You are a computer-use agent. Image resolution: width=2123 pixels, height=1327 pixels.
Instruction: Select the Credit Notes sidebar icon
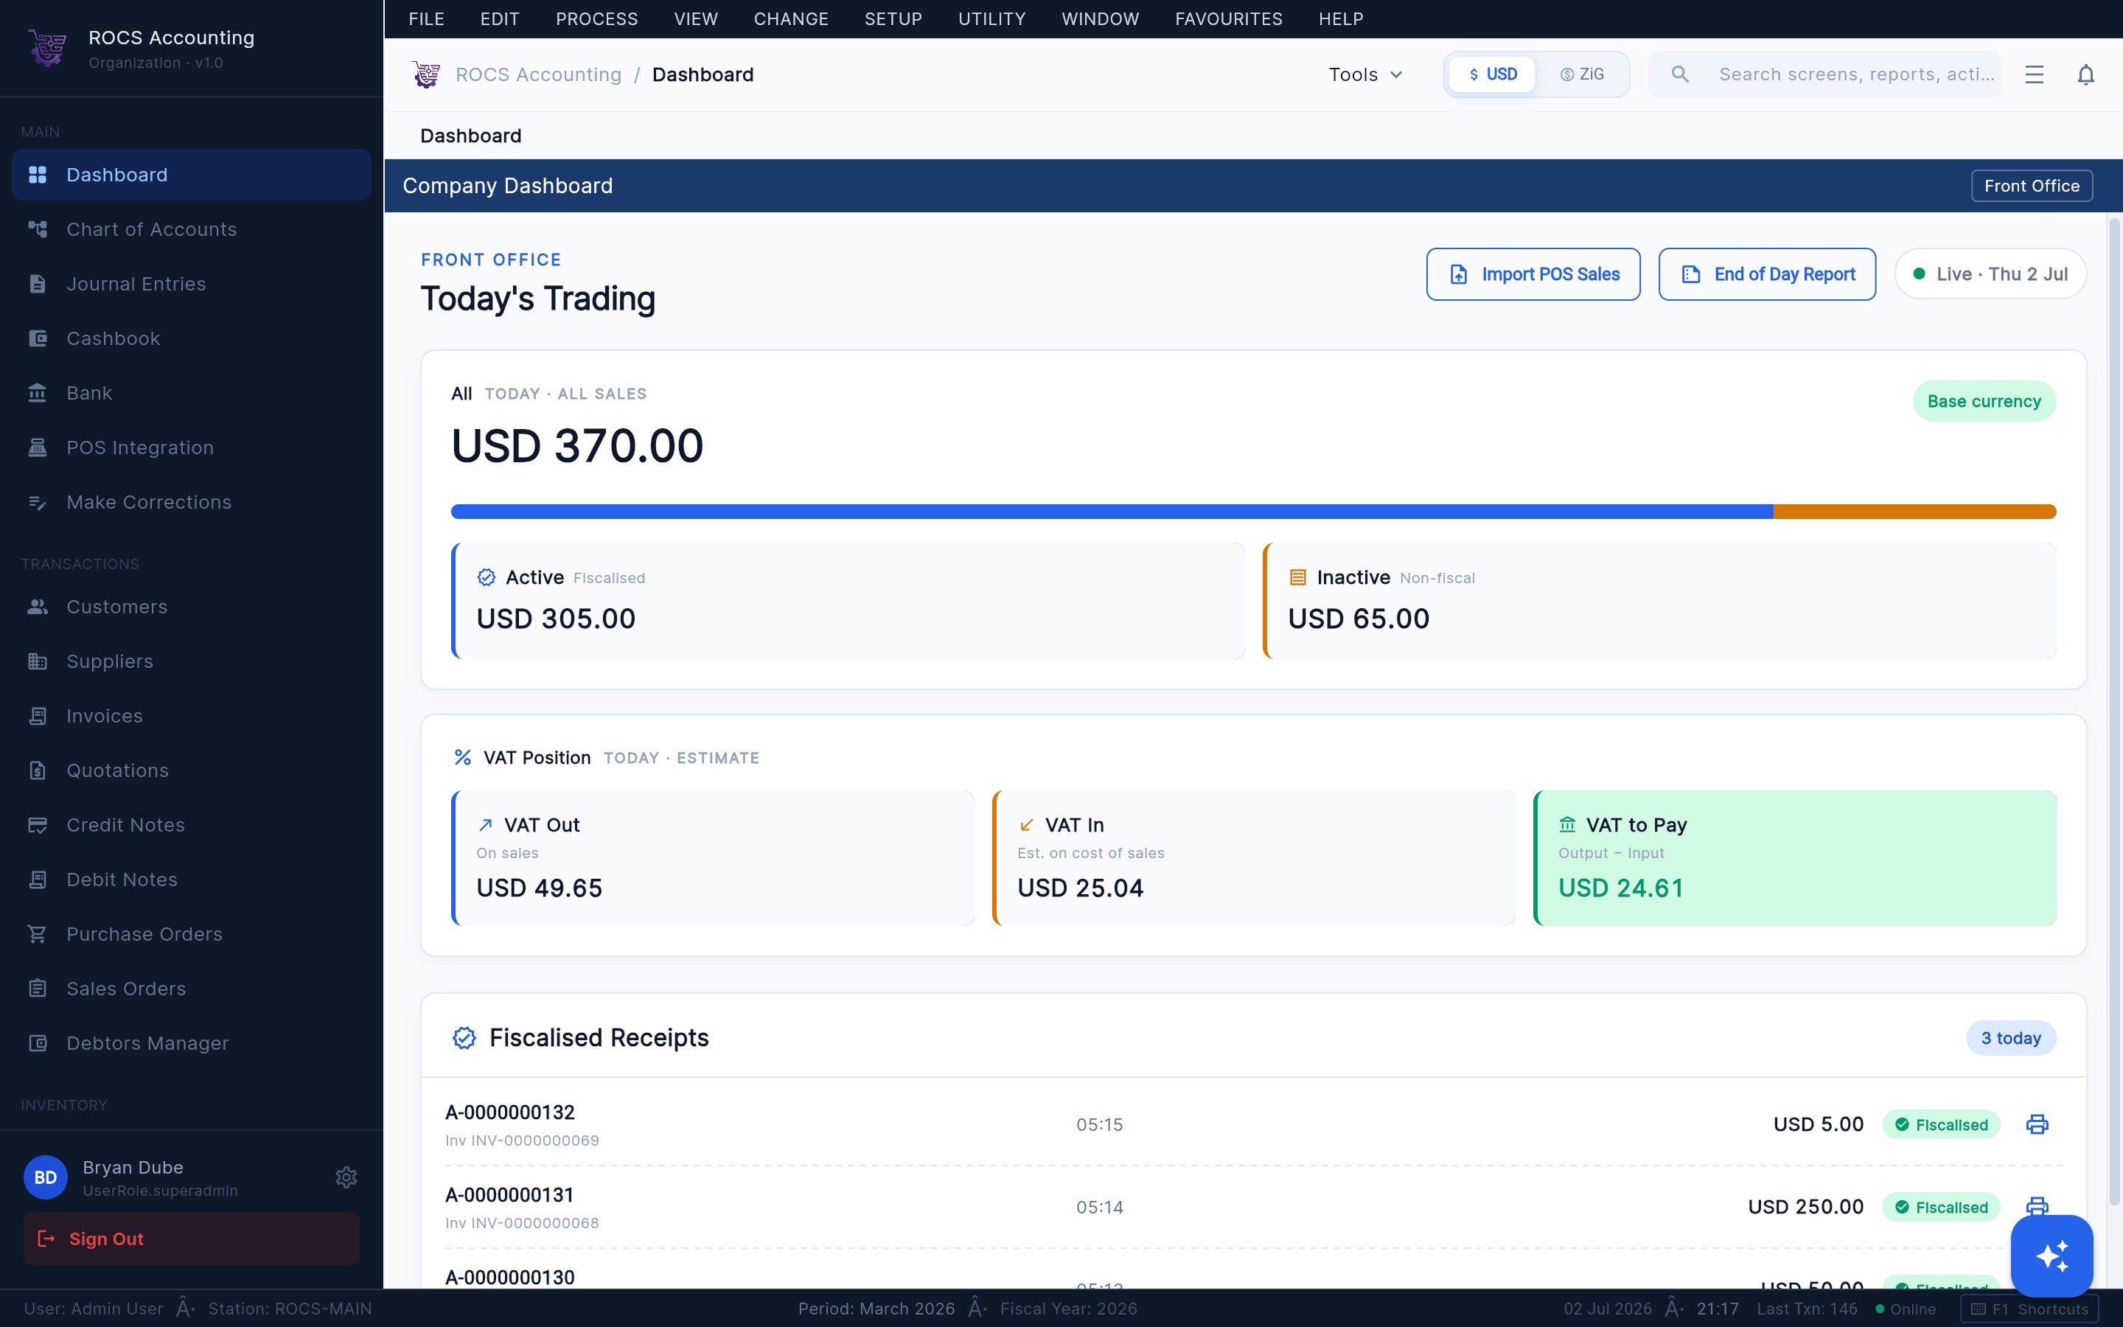[38, 825]
